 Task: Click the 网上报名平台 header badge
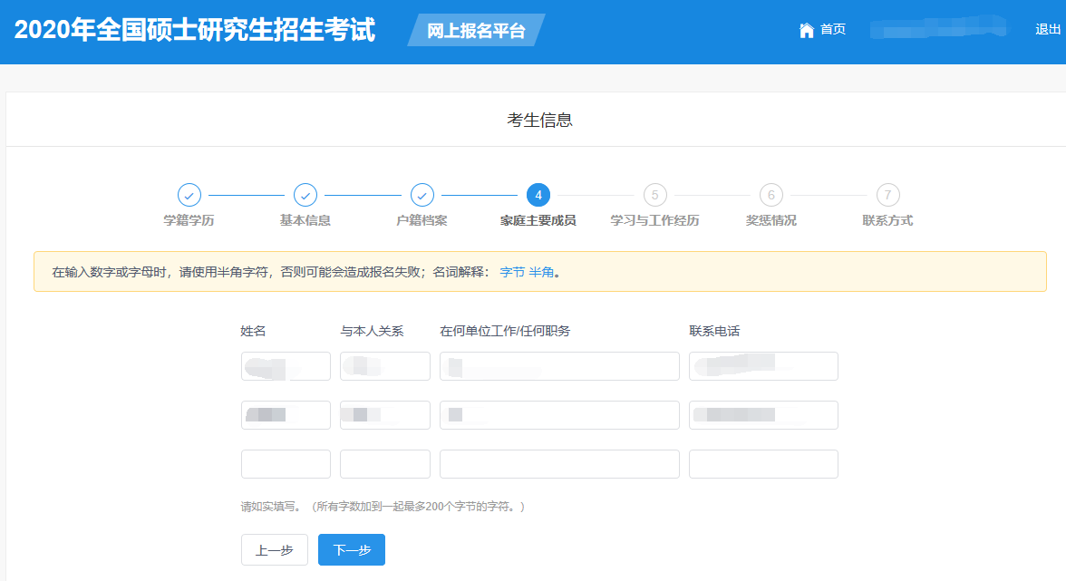pos(476,31)
